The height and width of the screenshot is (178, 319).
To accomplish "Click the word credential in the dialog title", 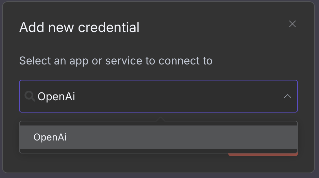I will 108,27.
